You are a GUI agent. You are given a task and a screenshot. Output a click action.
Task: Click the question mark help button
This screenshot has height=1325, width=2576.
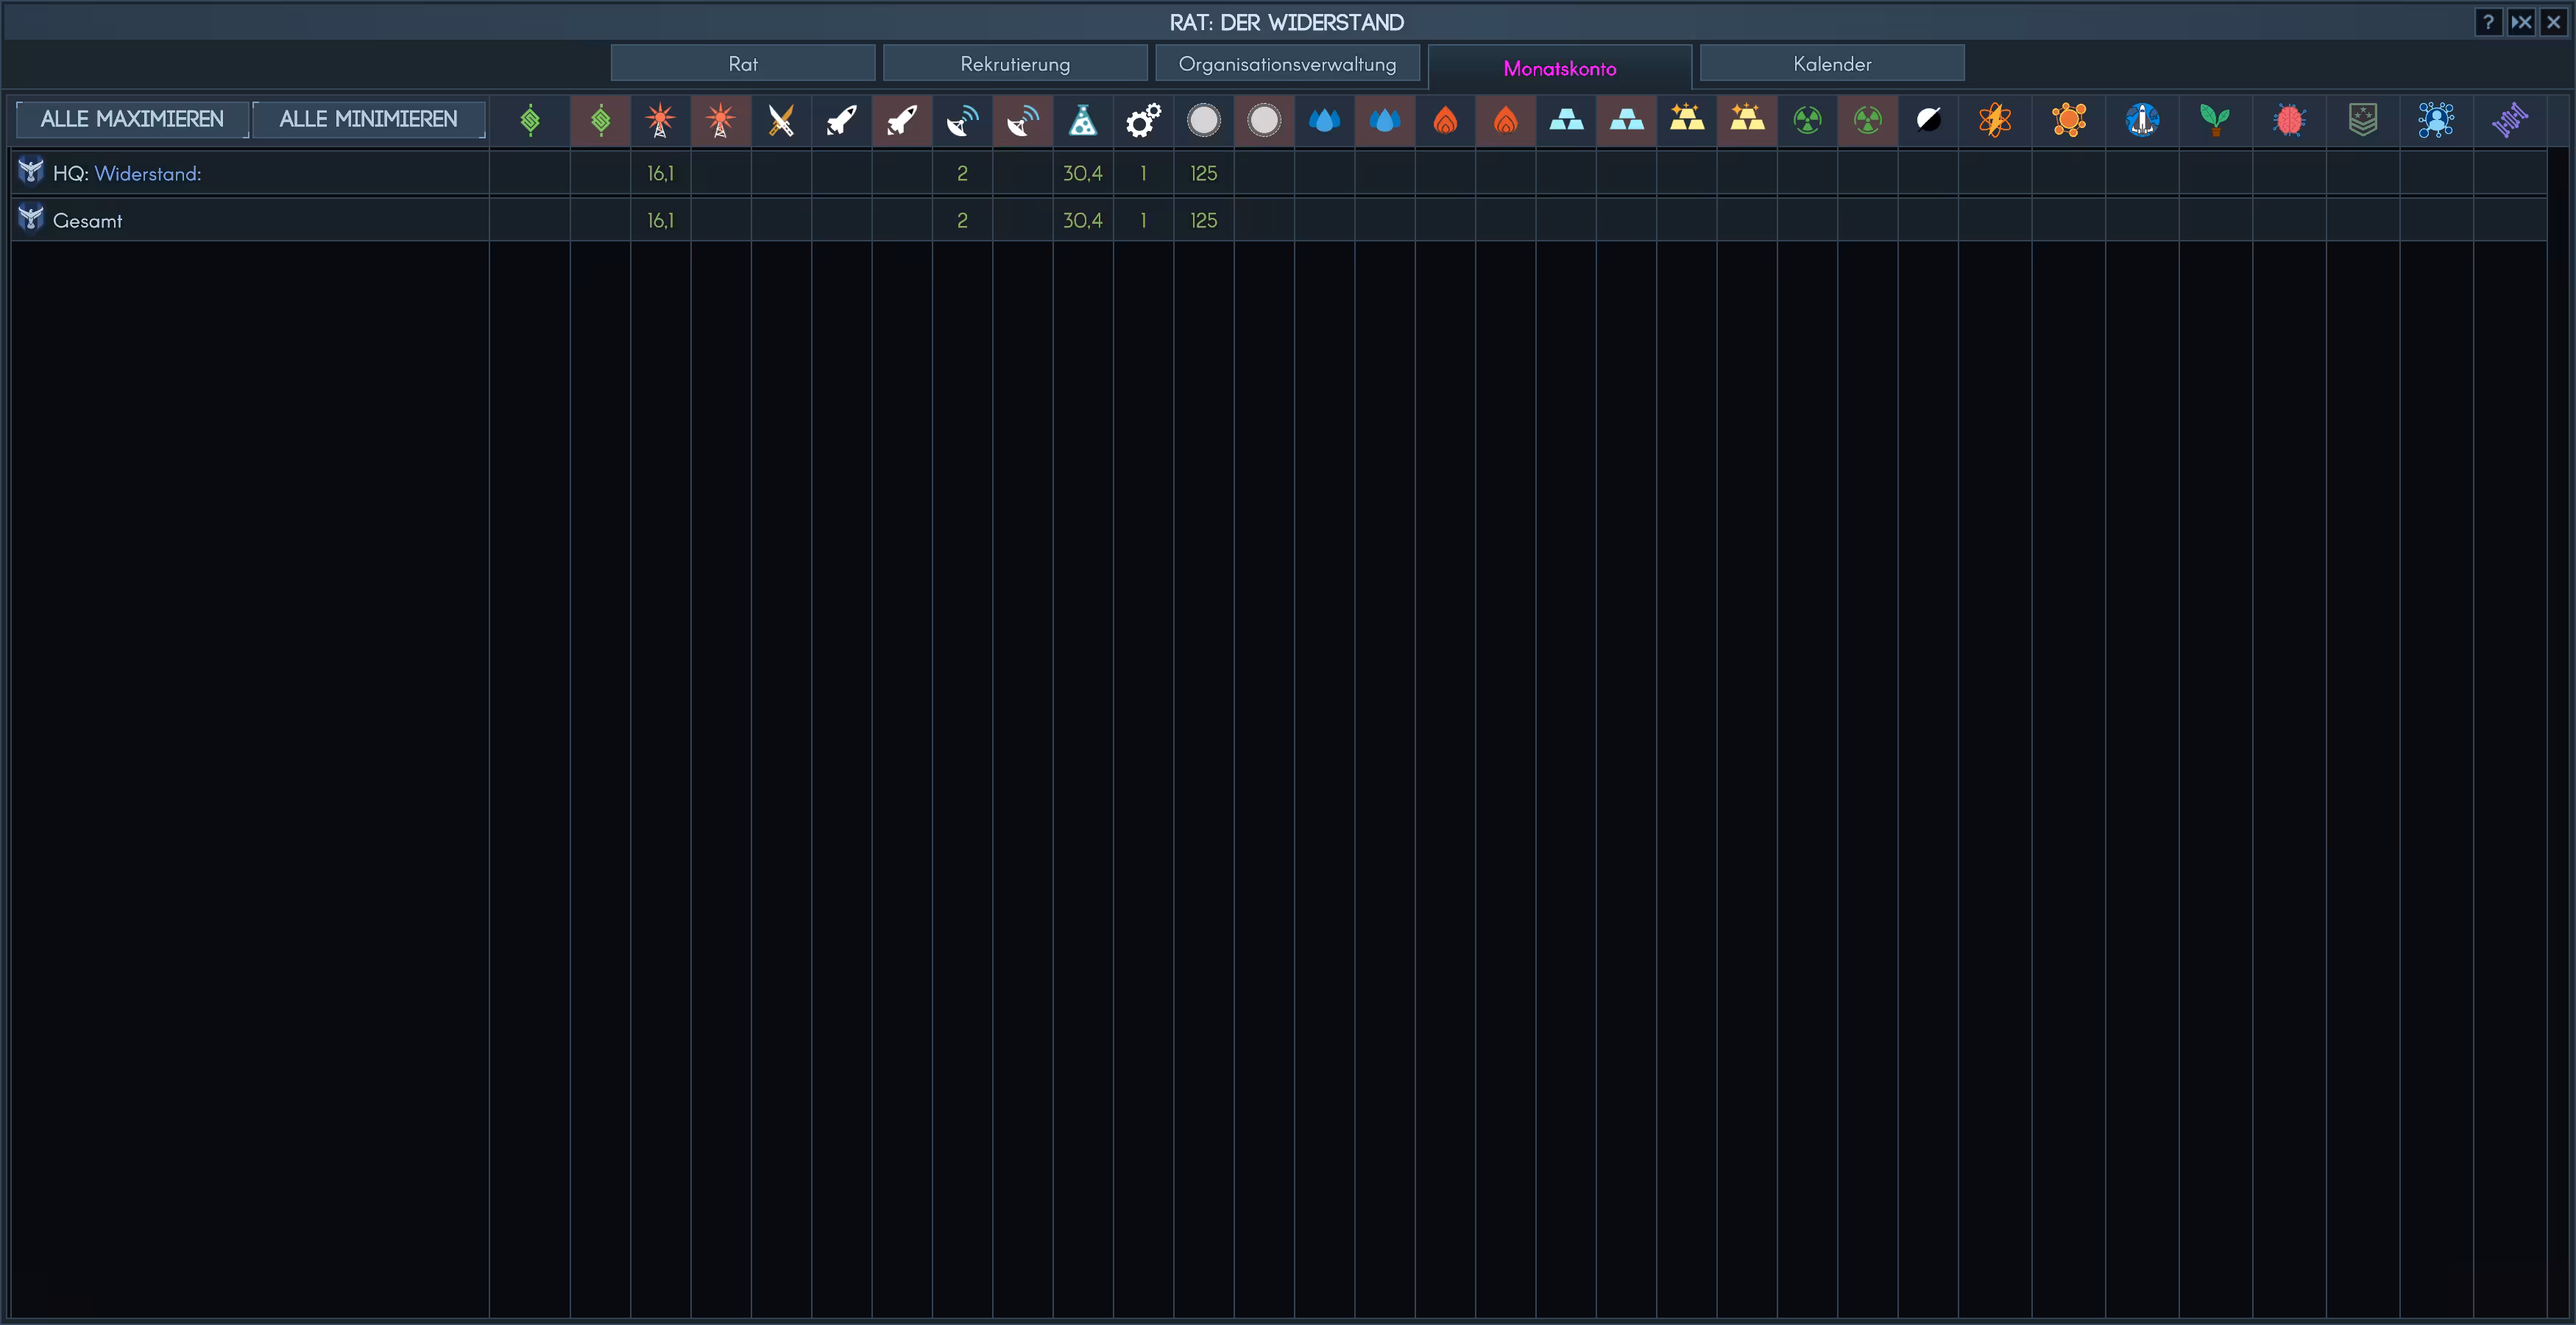[2487, 22]
